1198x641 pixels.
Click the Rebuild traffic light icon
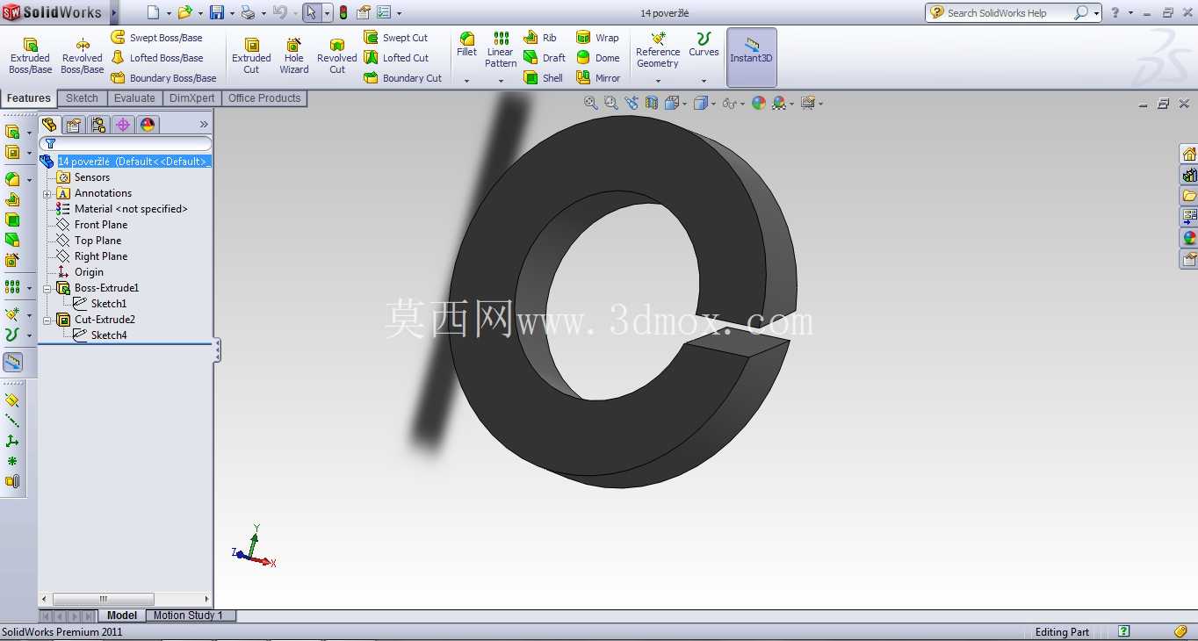point(343,12)
